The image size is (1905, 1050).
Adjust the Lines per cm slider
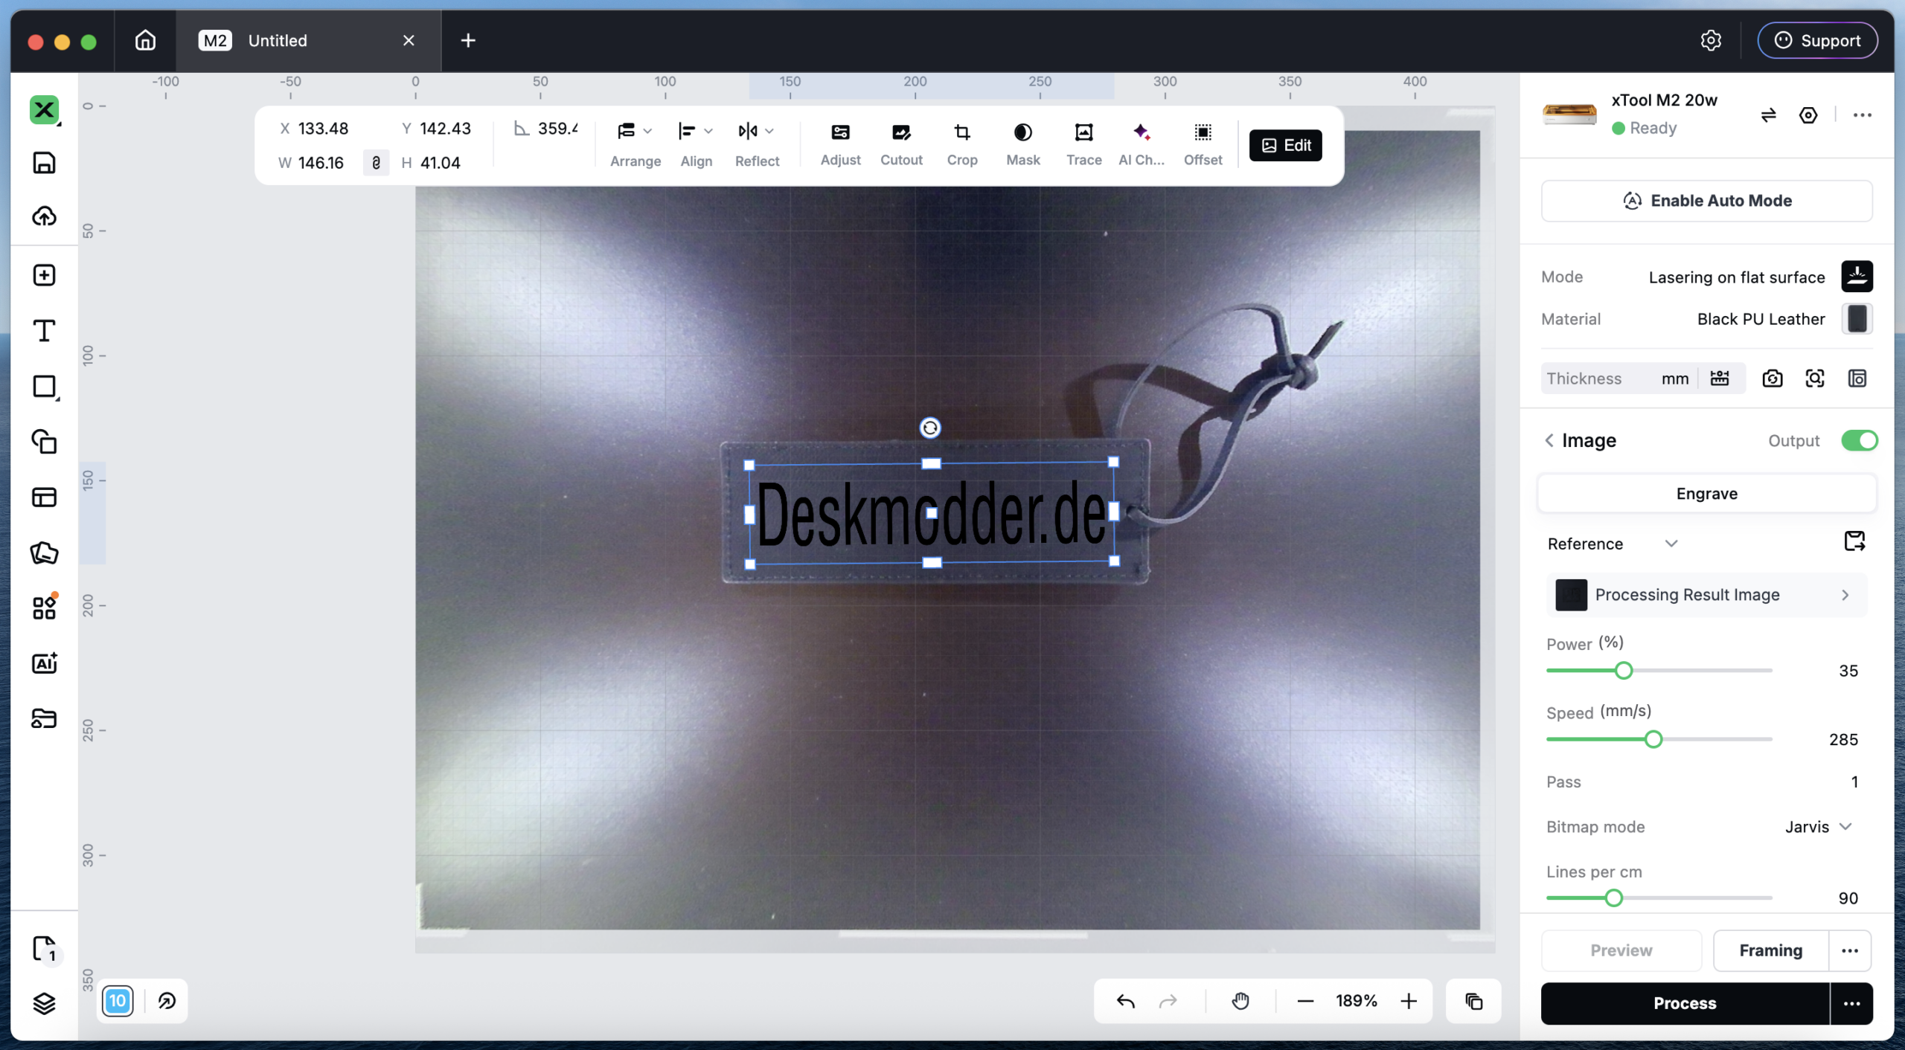tap(1613, 898)
